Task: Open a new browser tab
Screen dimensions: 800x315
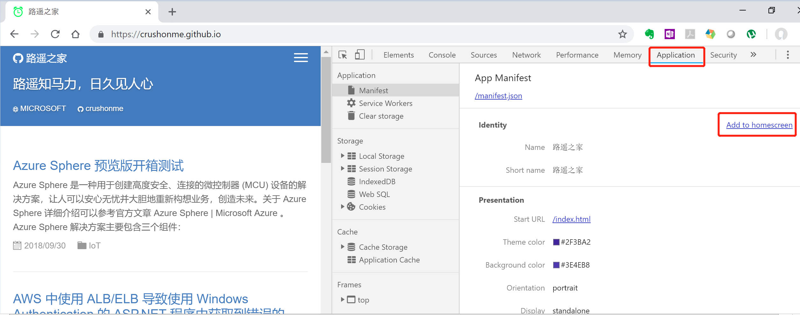Action: click(172, 12)
